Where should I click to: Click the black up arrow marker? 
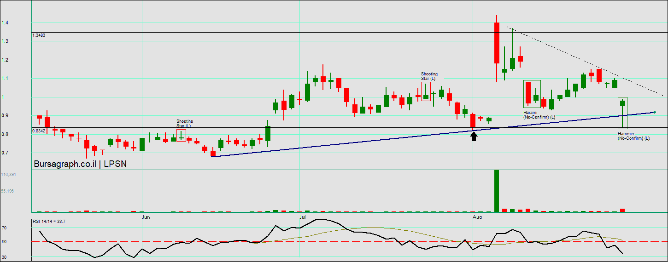pos(474,136)
